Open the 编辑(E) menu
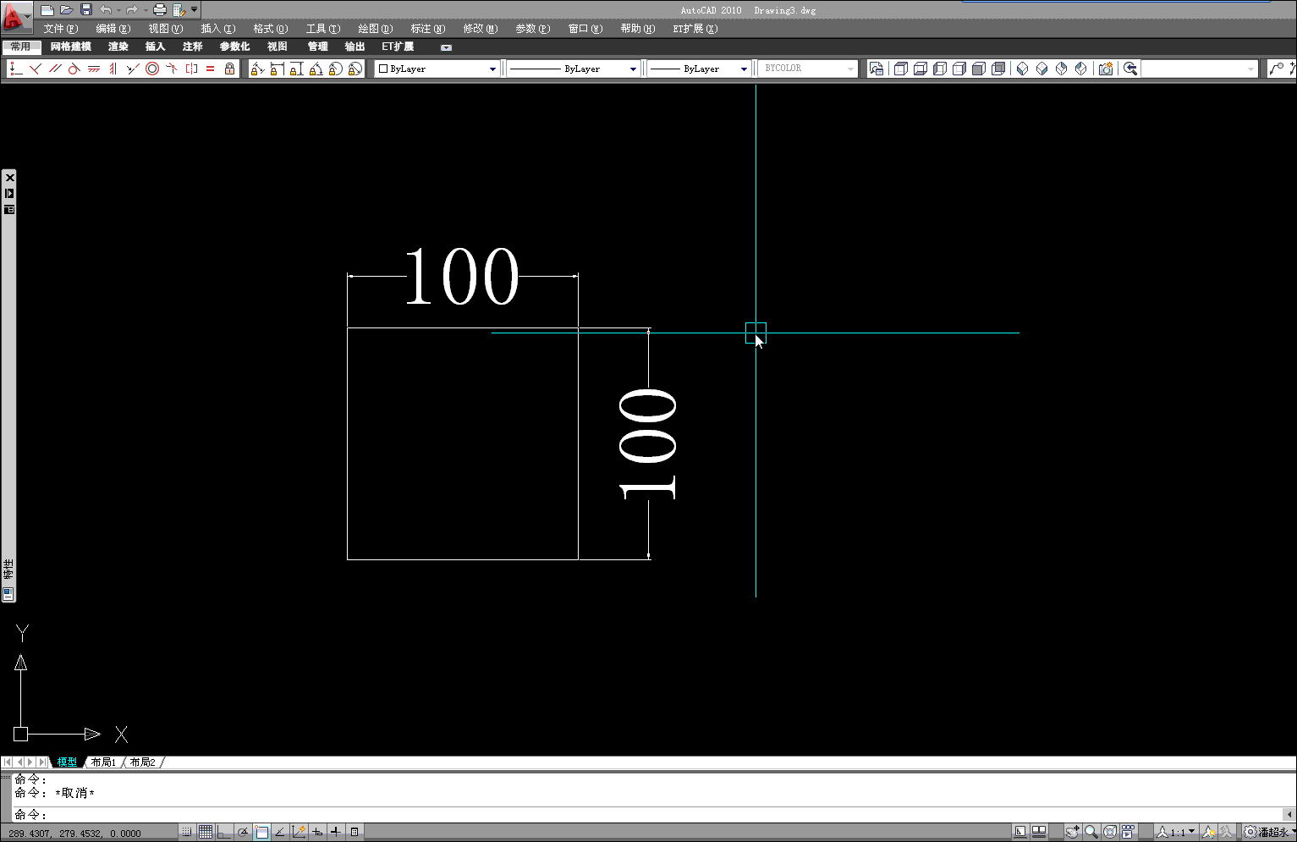Image resolution: width=1297 pixels, height=842 pixels. click(113, 29)
